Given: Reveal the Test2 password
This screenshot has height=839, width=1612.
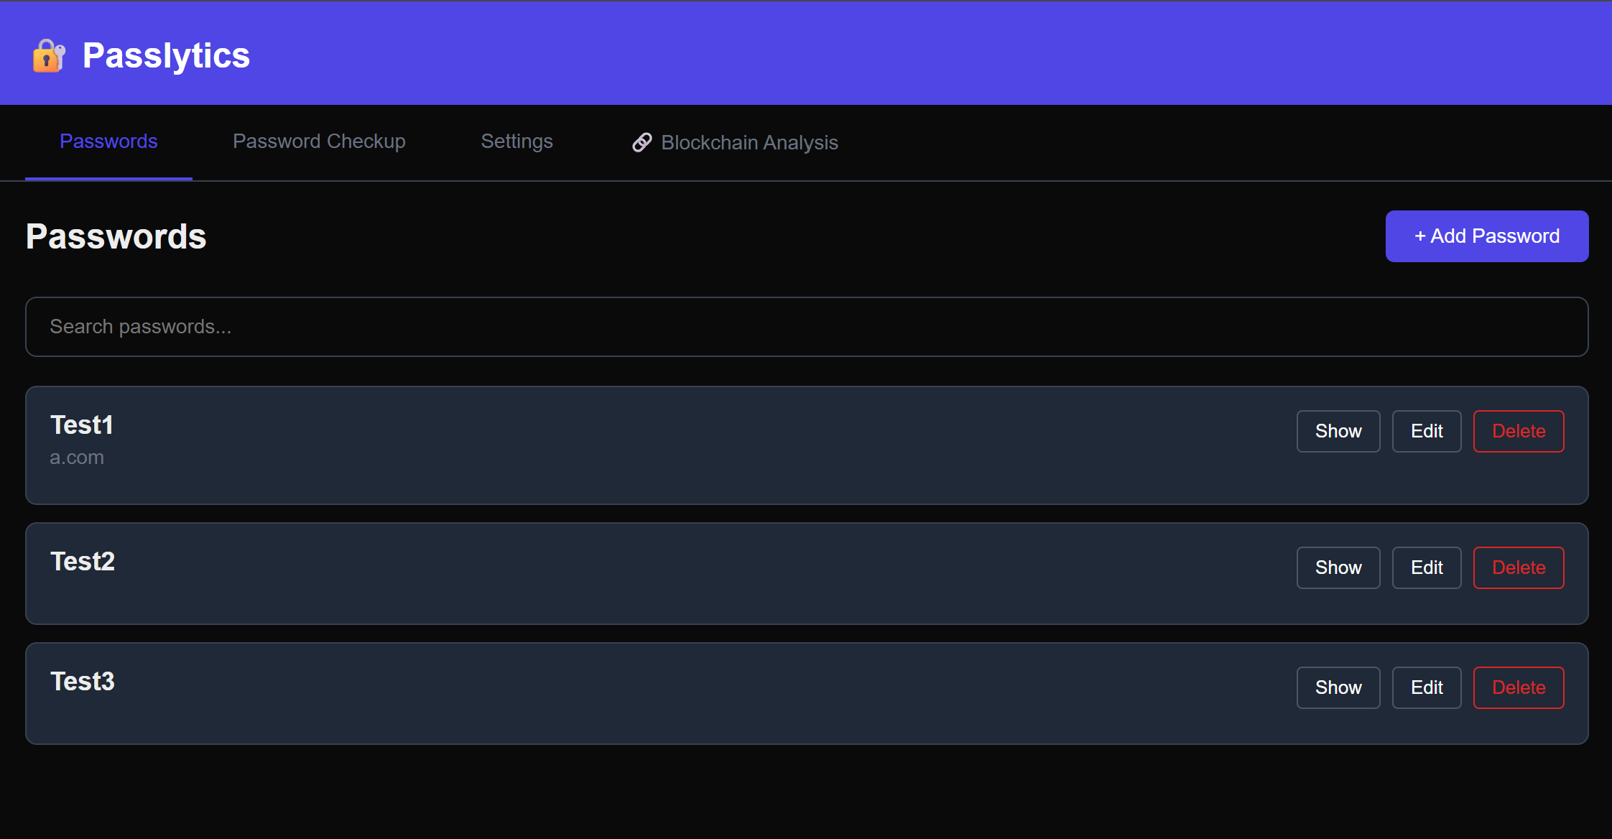Looking at the screenshot, I should [x=1338, y=567].
